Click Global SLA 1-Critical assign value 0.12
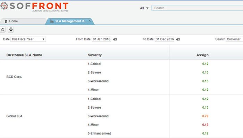The image size is (243, 138). tap(206, 99)
